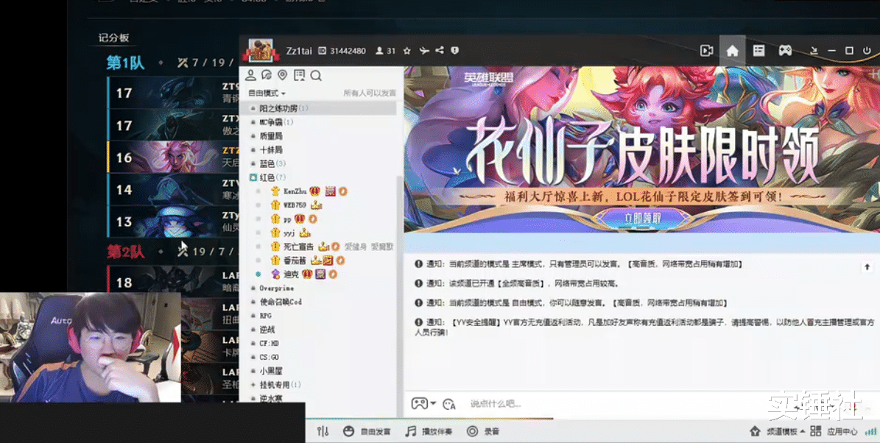This screenshot has height=443, width=880.
Task: Open the 自由模式 mode dropdown
Action: (x=267, y=93)
